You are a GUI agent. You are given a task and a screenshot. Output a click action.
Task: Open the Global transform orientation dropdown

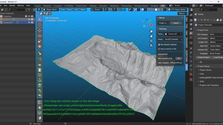click(x=97, y=10)
